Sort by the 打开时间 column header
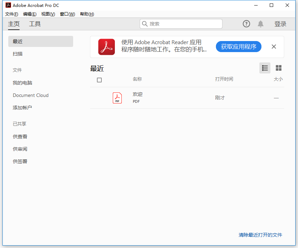The height and width of the screenshot is (248, 298). point(224,79)
